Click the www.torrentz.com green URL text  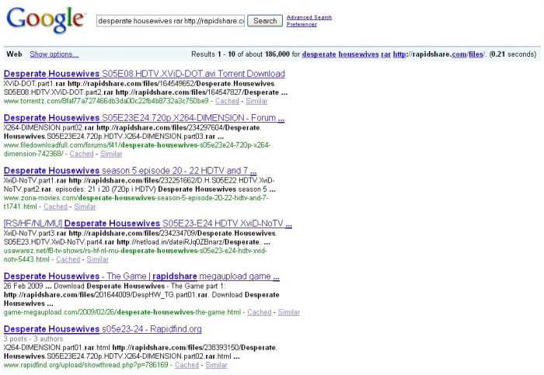[106, 101]
